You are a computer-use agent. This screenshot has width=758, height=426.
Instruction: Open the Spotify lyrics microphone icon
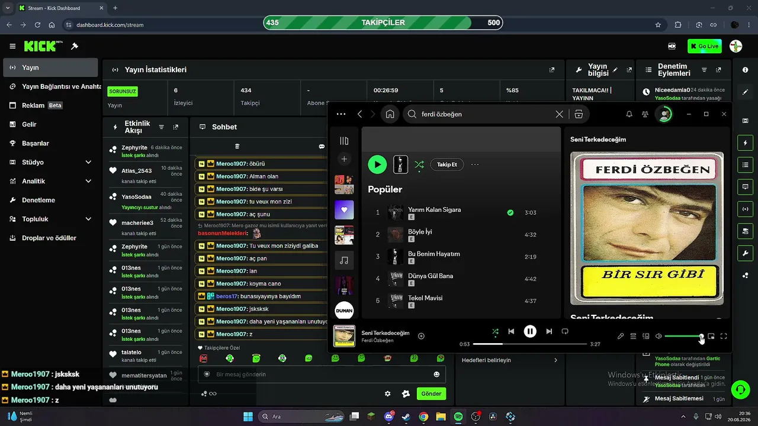(x=621, y=336)
